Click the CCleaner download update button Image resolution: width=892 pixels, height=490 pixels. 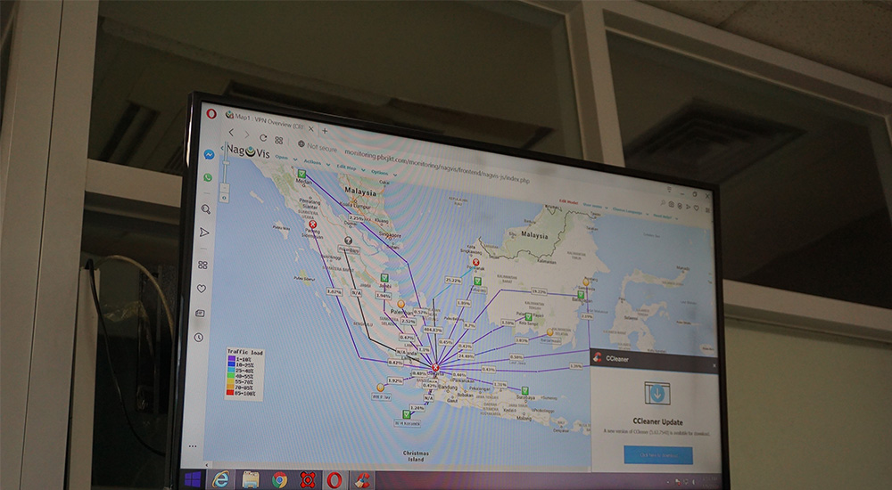[x=657, y=456]
